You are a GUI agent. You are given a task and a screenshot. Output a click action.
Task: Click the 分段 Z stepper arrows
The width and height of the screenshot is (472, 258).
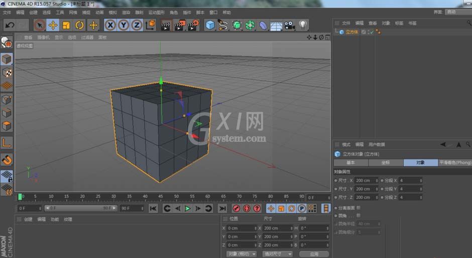(421, 197)
